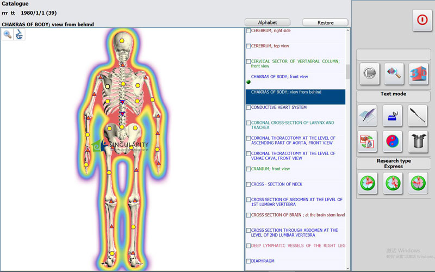Check CERVICAL SECTOR OF VERTABRAL COLUMN checkbox
This screenshot has width=435, height=272.
tap(248, 61)
